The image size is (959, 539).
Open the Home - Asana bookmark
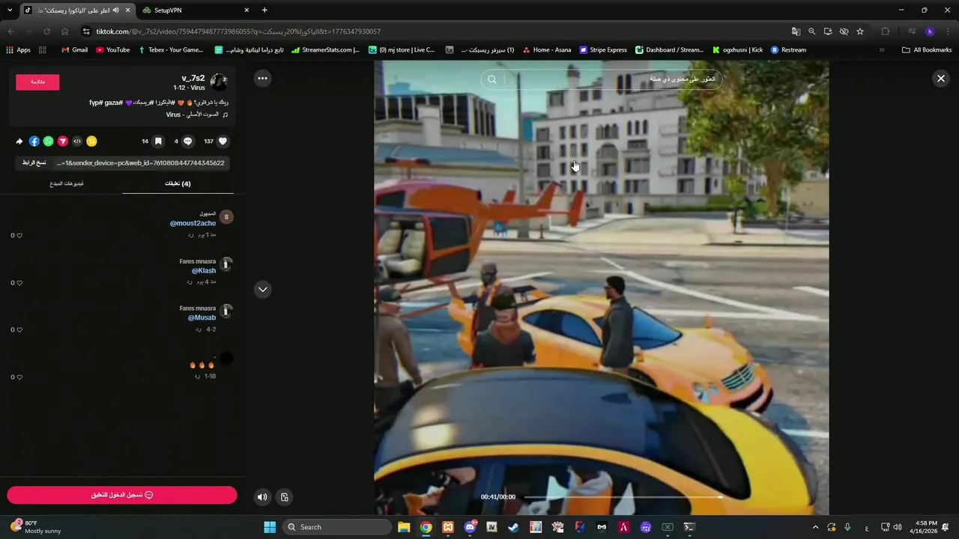546,50
